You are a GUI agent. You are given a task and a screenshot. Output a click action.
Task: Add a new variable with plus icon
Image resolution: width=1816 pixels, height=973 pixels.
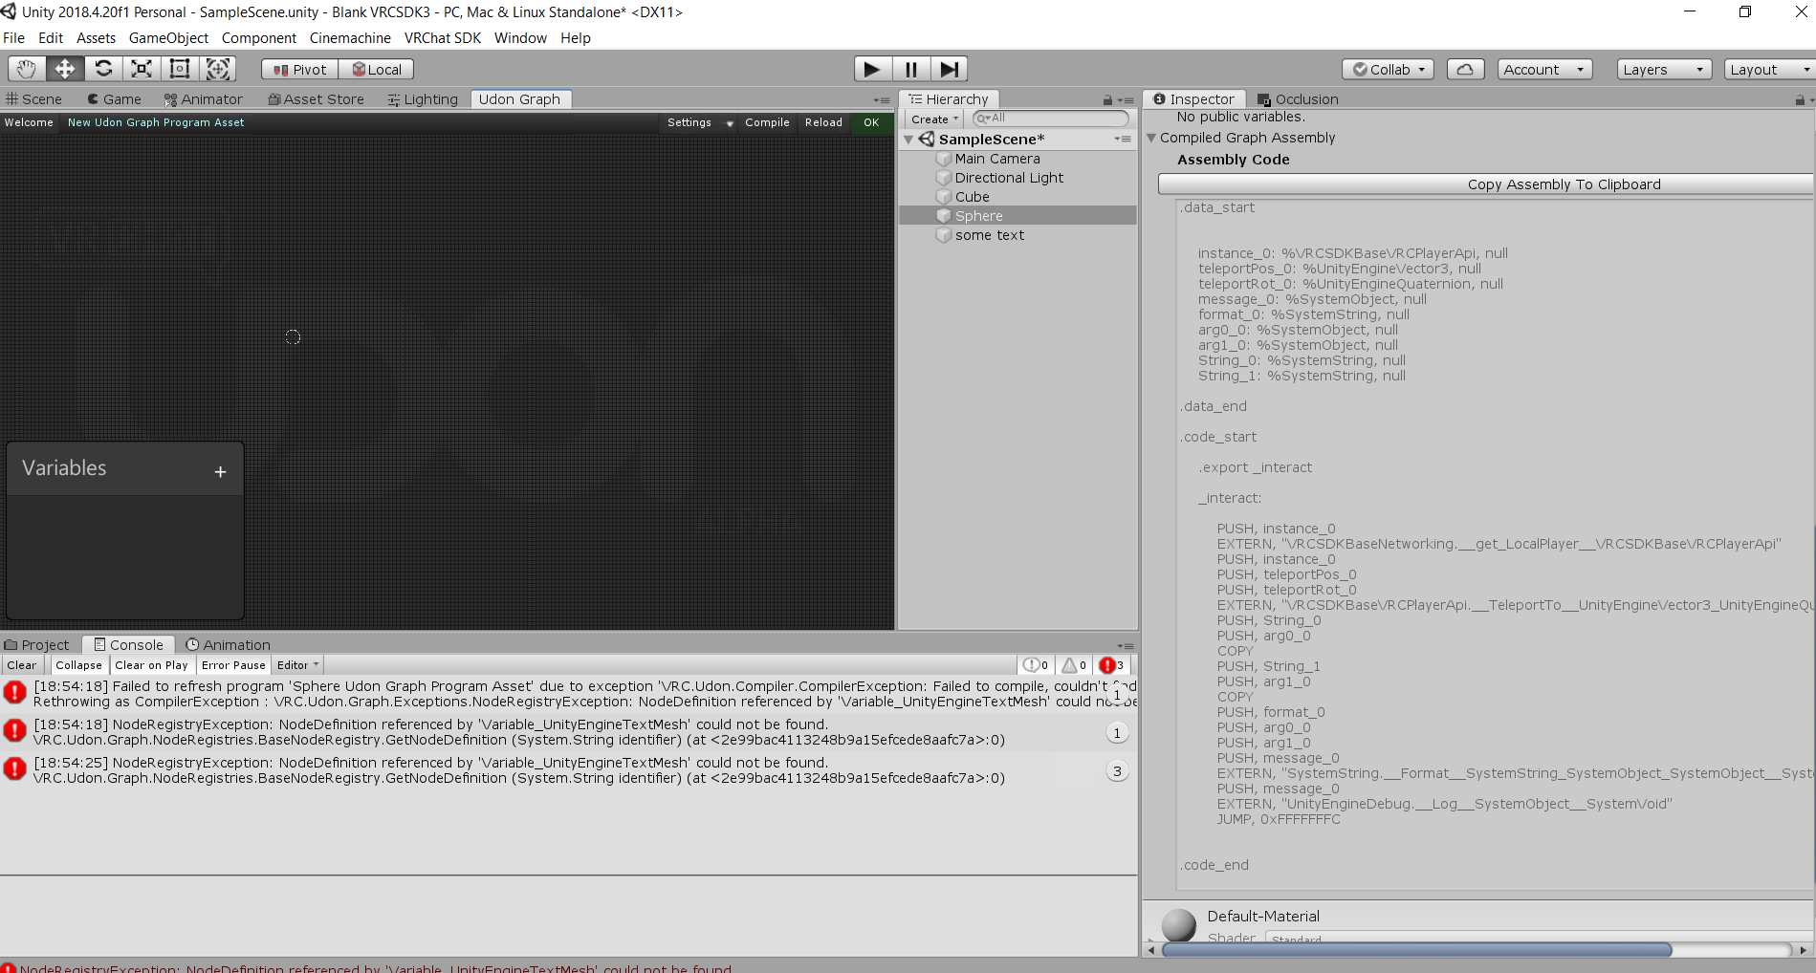(x=221, y=472)
